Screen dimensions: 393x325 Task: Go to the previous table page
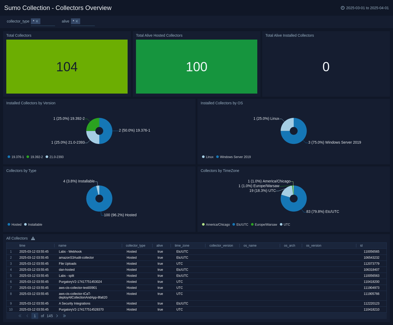(27, 316)
